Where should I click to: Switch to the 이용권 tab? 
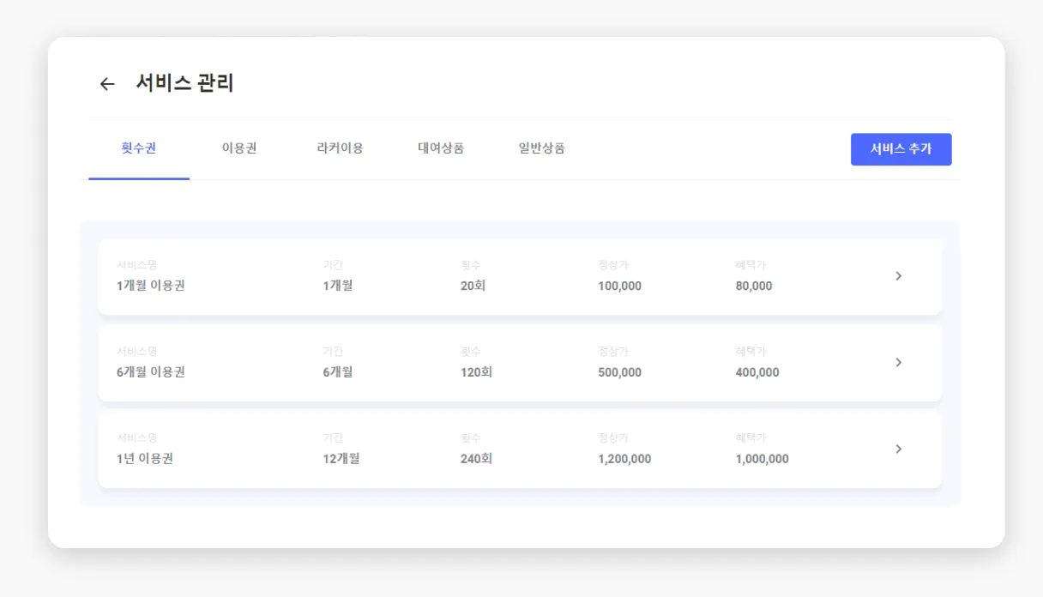239,148
